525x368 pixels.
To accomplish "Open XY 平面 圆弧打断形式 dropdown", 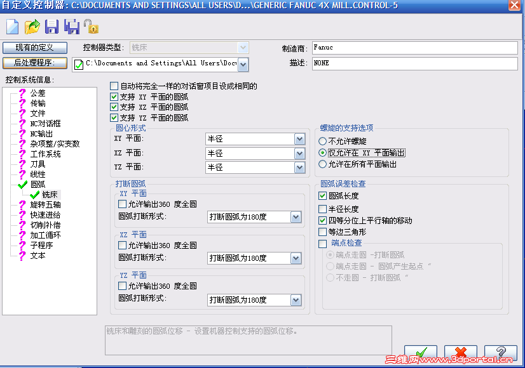I will click(x=296, y=217).
